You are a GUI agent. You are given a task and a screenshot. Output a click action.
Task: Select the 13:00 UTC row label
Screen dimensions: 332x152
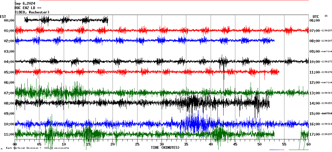point(314,93)
